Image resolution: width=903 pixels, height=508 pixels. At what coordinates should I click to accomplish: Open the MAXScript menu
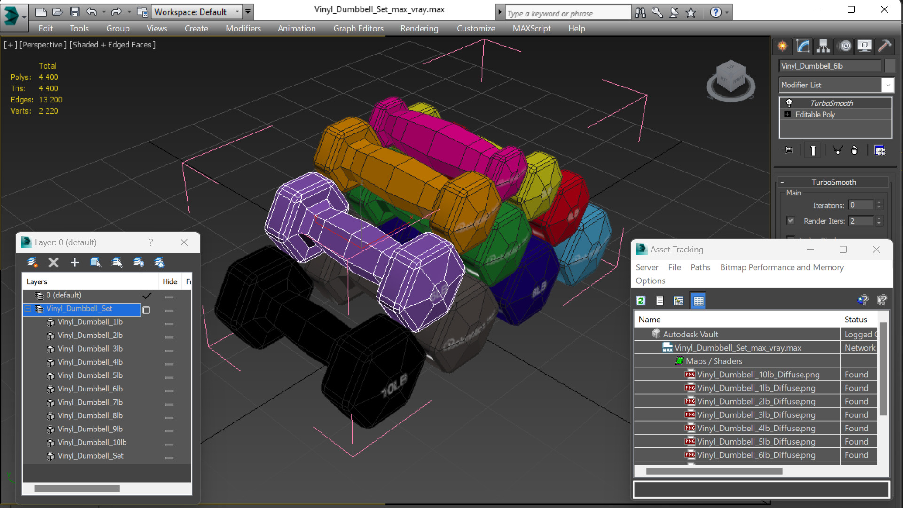532,28
